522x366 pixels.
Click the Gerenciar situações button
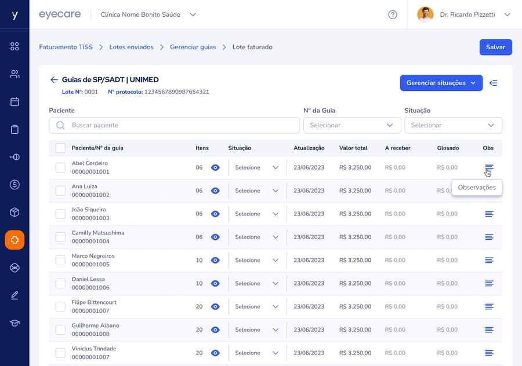[x=441, y=83]
